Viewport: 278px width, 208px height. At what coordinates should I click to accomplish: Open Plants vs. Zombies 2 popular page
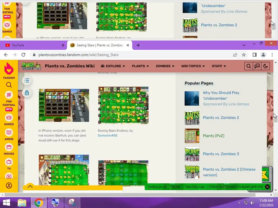point(221,118)
